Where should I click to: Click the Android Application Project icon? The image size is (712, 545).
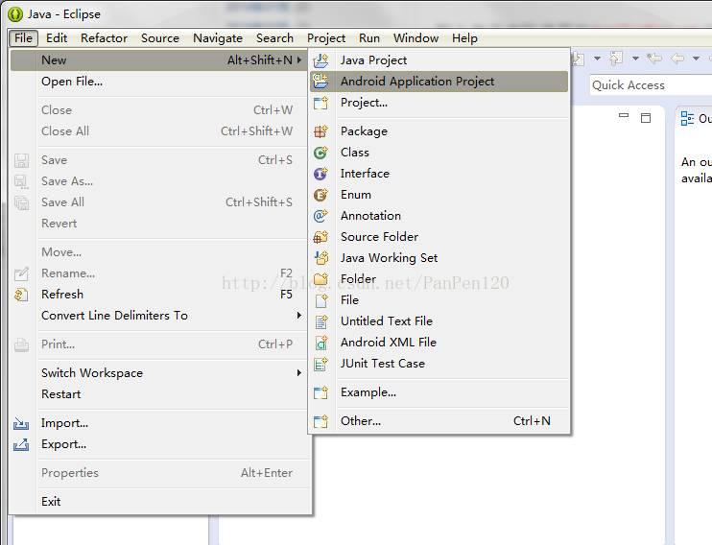pyautogui.click(x=320, y=82)
